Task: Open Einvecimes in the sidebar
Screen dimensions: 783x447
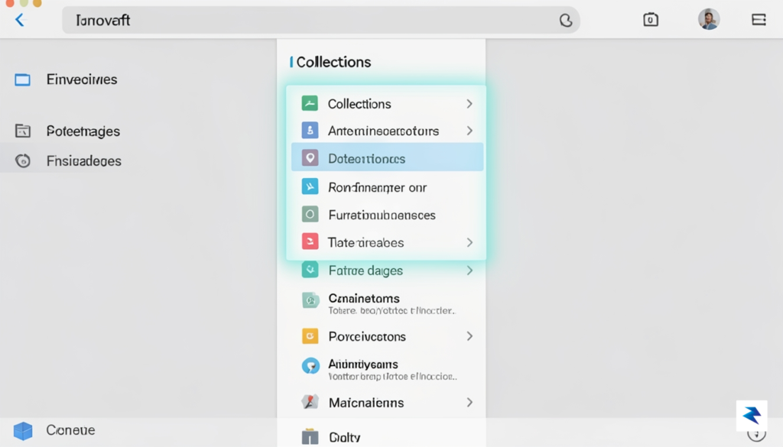Action: [x=81, y=79]
